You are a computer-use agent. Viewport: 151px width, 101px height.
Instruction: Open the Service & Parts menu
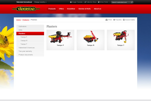[85, 9]
